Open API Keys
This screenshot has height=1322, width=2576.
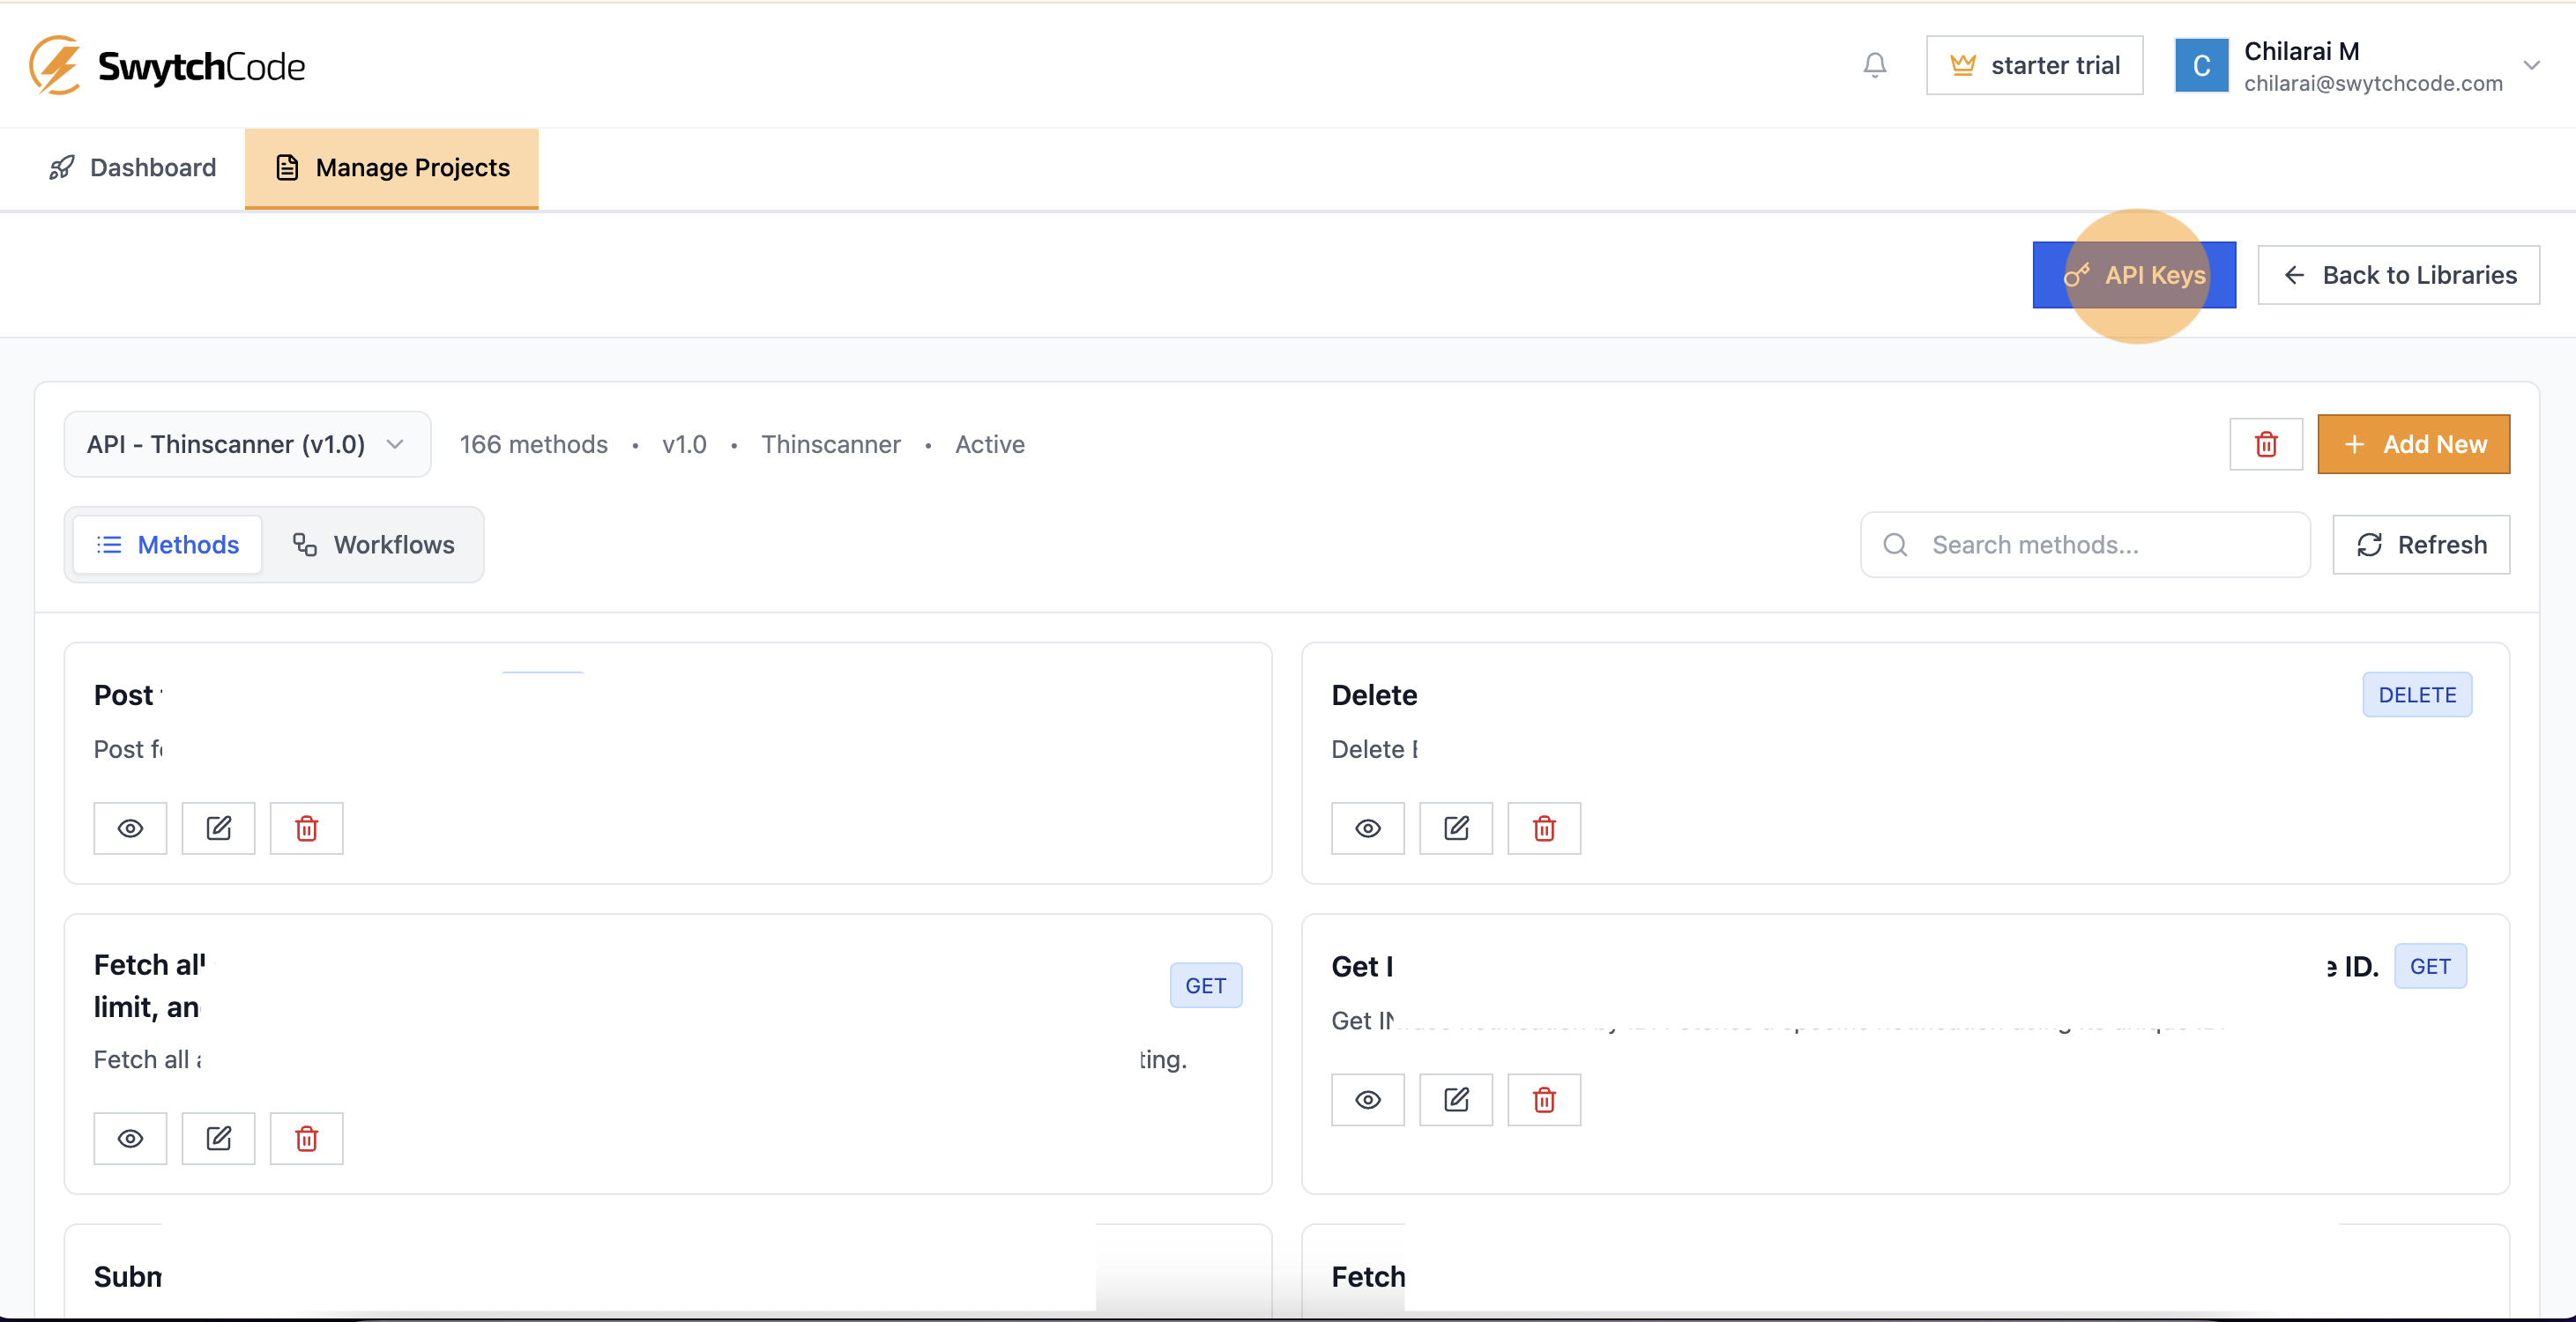pyautogui.click(x=2134, y=275)
